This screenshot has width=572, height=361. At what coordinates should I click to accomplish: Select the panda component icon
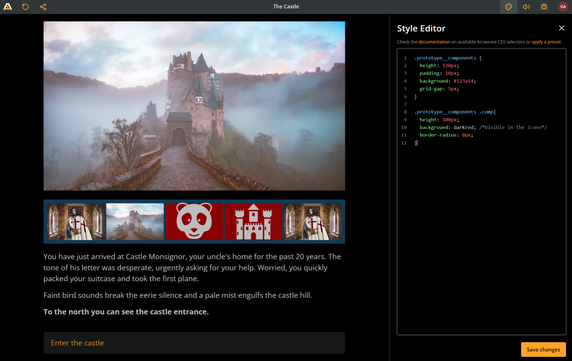pyautogui.click(x=194, y=221)
